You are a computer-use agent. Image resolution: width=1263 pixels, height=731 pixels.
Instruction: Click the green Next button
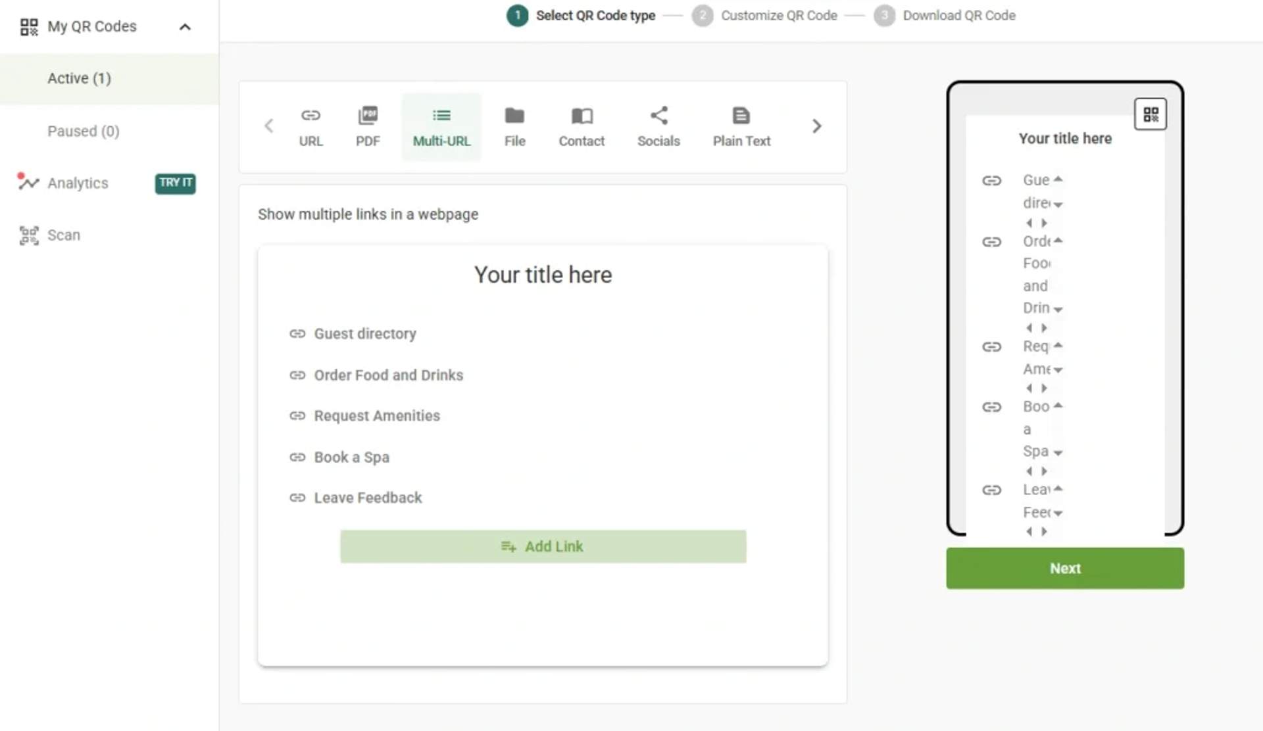click(x=1065, y=568)
